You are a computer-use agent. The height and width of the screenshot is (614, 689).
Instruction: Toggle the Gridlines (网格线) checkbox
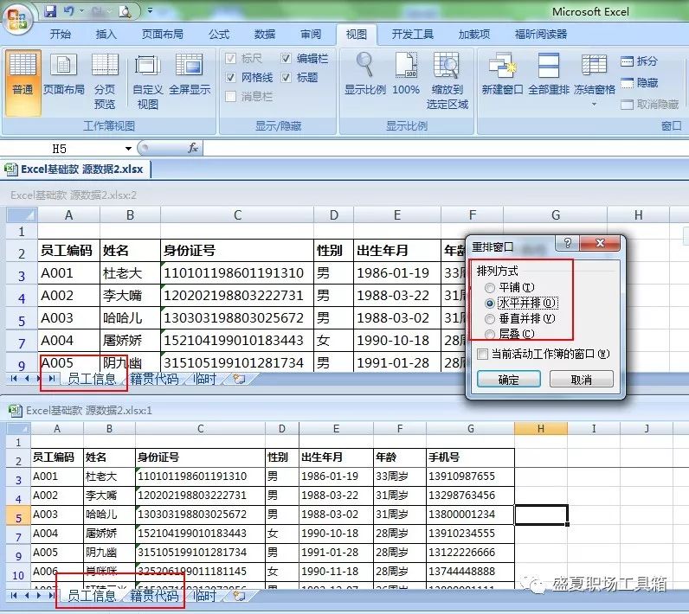click(230, 78)
